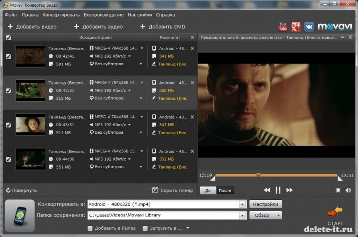Open the 'Справка' menu
358x237 pixels.
tap(166, 15)
